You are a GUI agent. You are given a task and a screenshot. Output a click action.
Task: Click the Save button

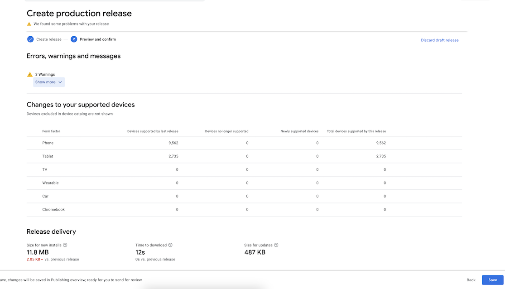(x=492, y=280)
